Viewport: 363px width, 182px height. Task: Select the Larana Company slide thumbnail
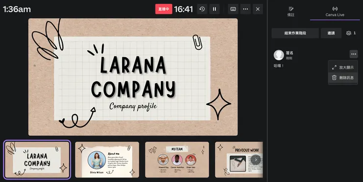(x=37, y=159)
